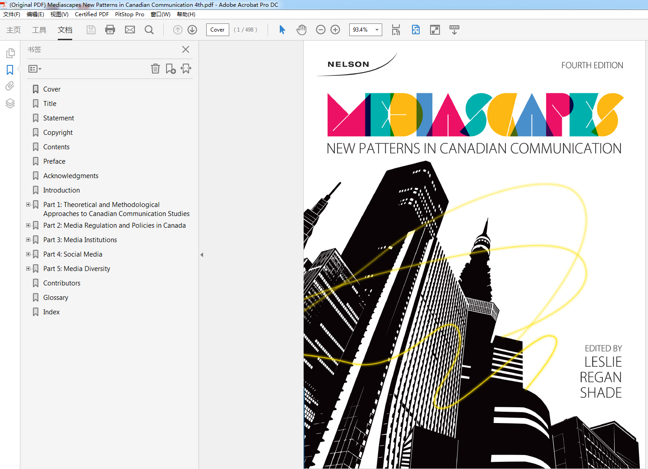The height and width of the screenshot is (469, 648).
Task: Jump to the Contributors bookmark
Action: click(62, 283)
